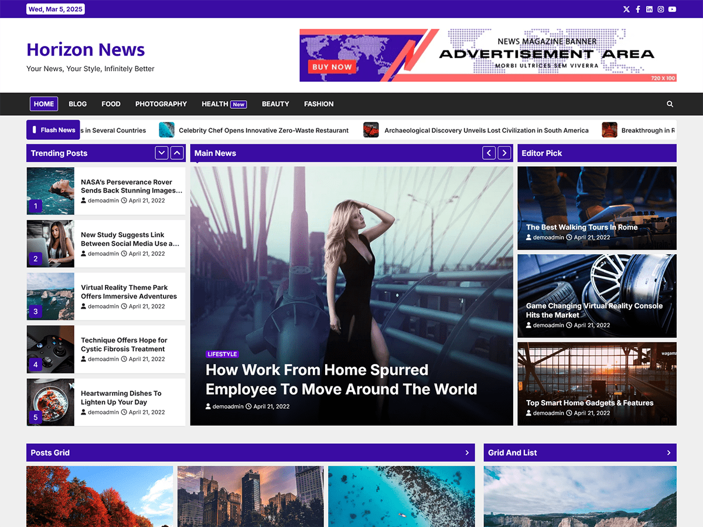This screenshot has height=527, width=703.
Task: Click the LIFESTYLE category tag
Action: click(x=222, y=354)
